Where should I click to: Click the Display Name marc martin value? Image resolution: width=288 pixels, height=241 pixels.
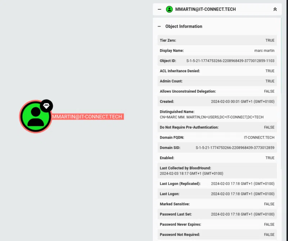click(x=264, y=51)
